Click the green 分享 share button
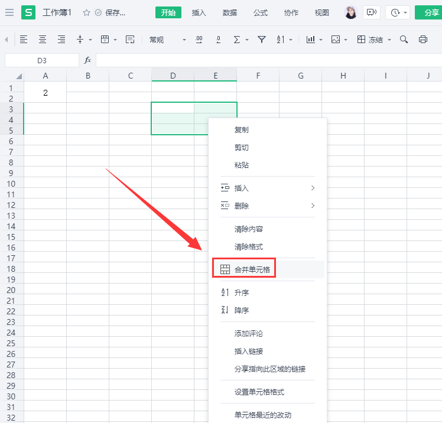 pyautogui.click(x=429, y=12)
